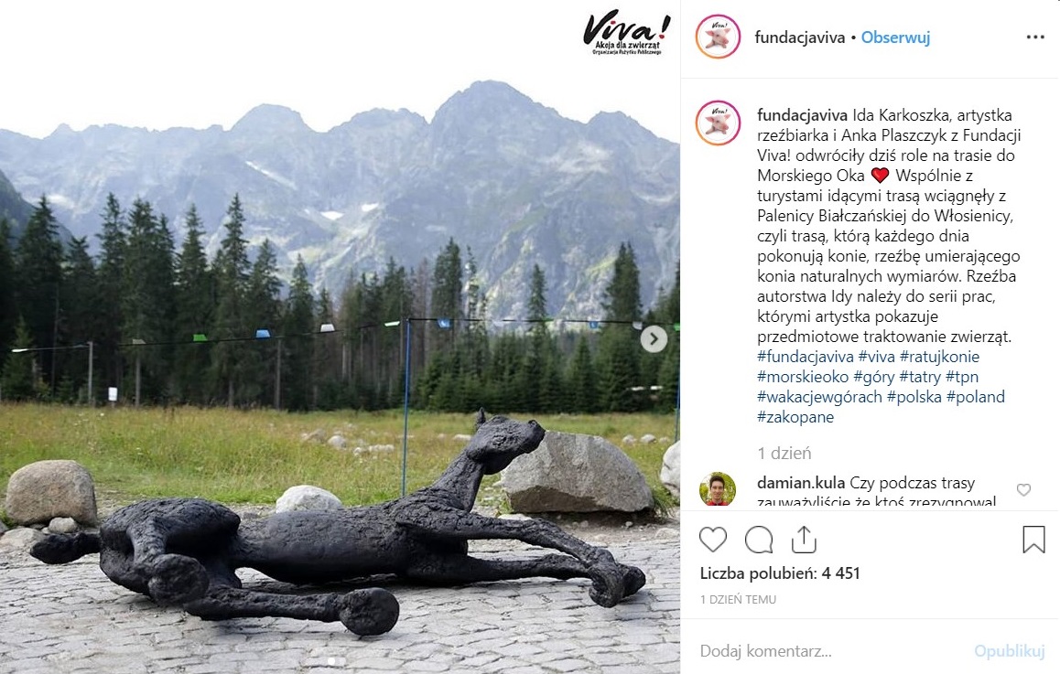Save the post with the bookmark icon
The image size is (1060, 674).
click(1033, 540)
